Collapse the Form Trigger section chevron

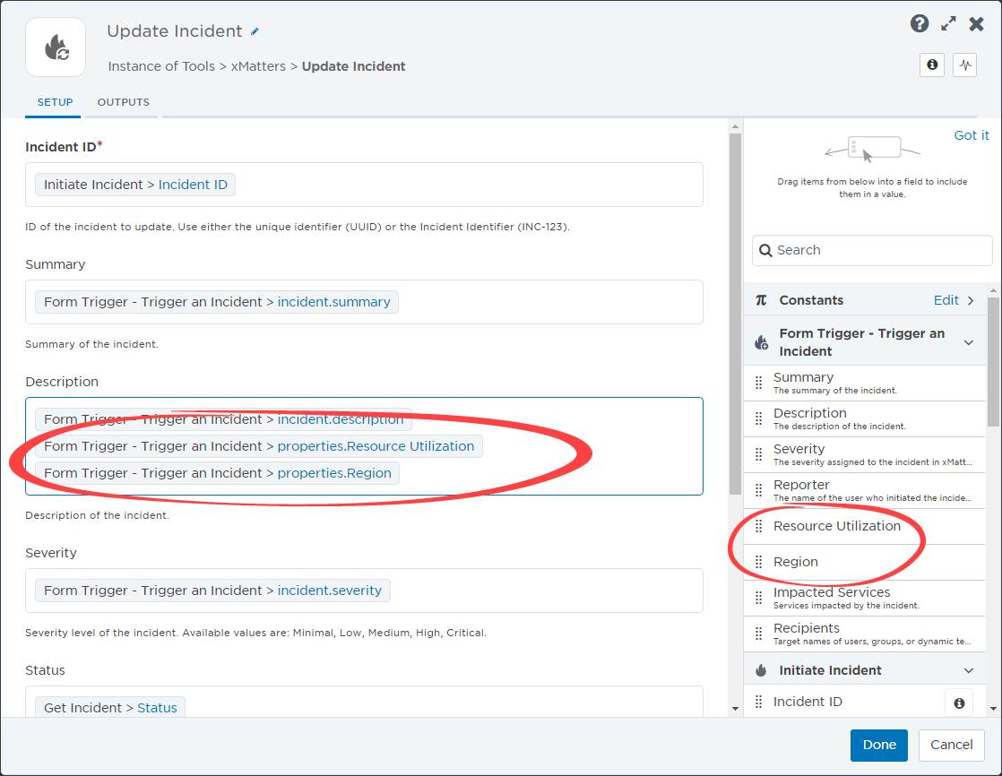click(x=968, y=342)
